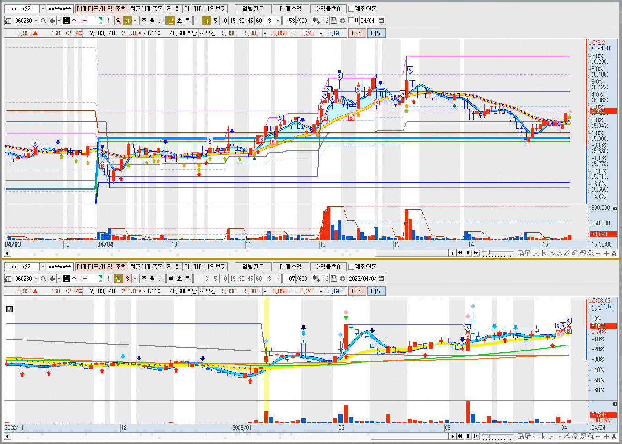Click the minus shrink icon below top chart
Viewport: 622px width, 444px height.
point(599,253)
